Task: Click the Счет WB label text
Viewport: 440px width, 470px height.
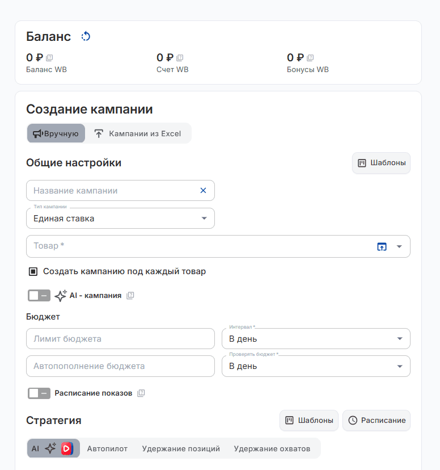Action: 172,70
